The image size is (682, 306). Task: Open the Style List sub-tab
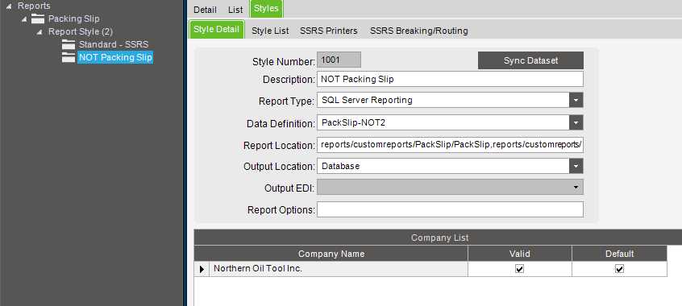(270, 31)
